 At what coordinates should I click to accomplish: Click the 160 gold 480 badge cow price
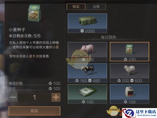pyautogui.click(x=87, y=81)
